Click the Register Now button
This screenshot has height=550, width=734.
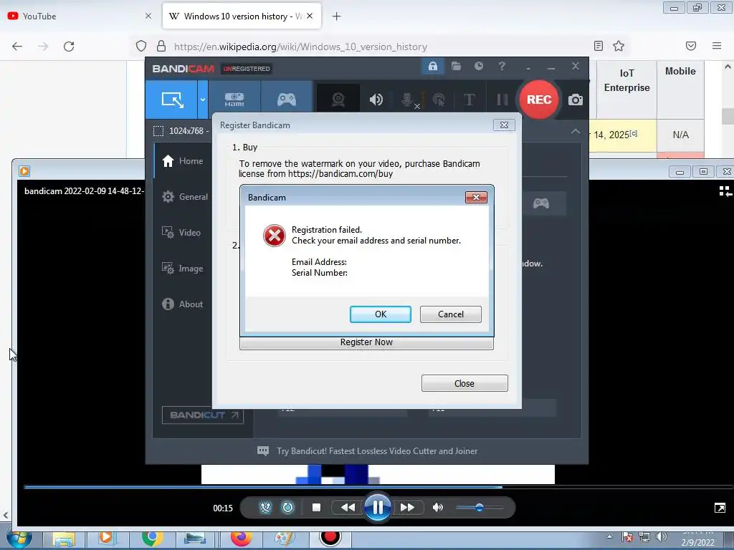pyautogui.click(x=366, y=342)
